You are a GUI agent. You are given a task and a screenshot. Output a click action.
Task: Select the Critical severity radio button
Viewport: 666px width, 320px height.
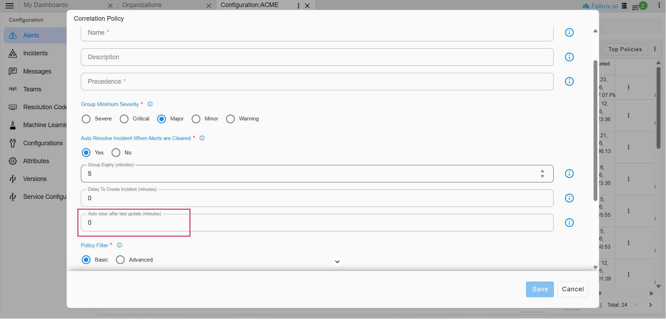(x=124, y=119)
